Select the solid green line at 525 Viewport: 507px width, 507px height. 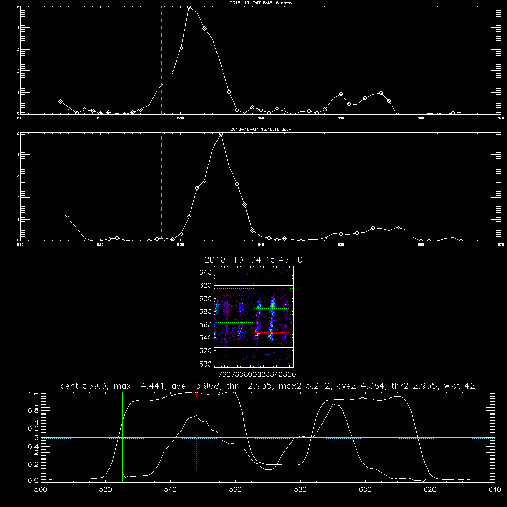point(122,437)
